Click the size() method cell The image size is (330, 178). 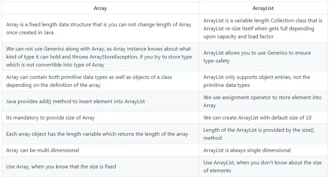point(263,134)
